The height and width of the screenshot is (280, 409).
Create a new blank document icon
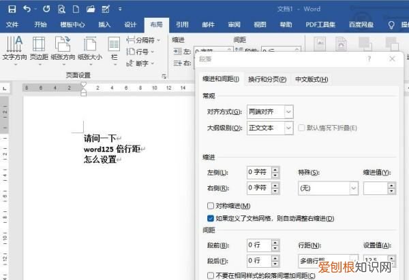click(76, 10)
